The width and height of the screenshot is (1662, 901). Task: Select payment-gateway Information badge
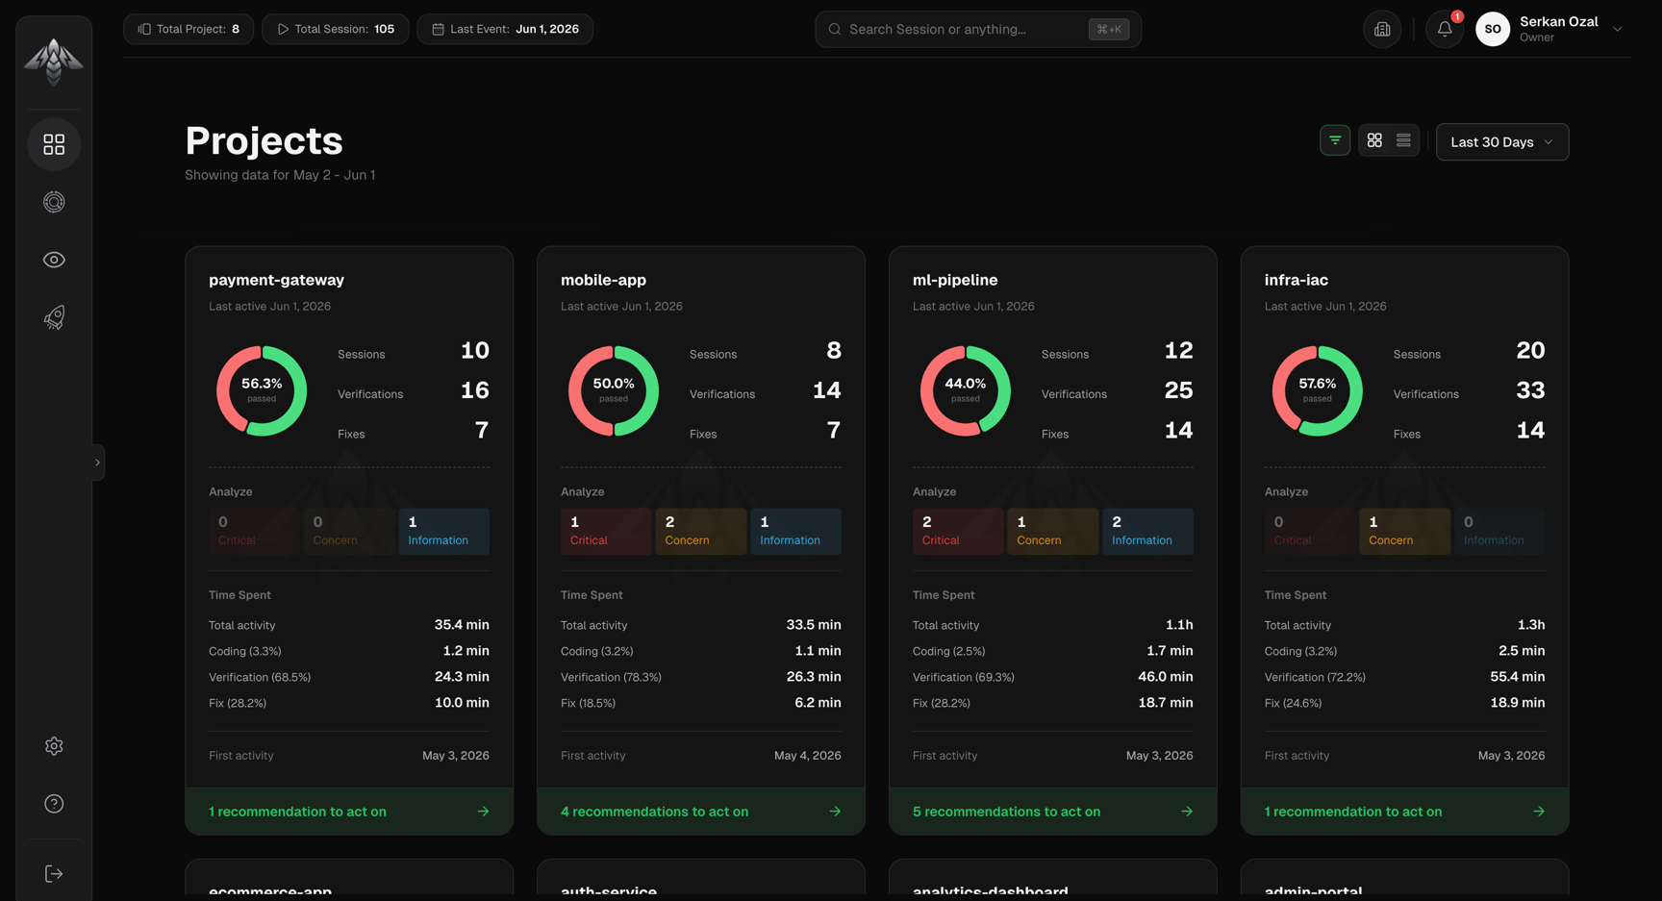(444, 531)
